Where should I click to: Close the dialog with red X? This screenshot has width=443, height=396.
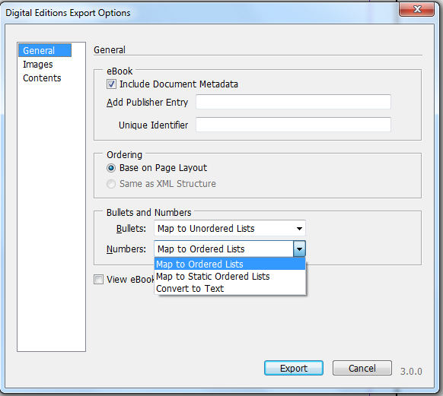point(417,9)
